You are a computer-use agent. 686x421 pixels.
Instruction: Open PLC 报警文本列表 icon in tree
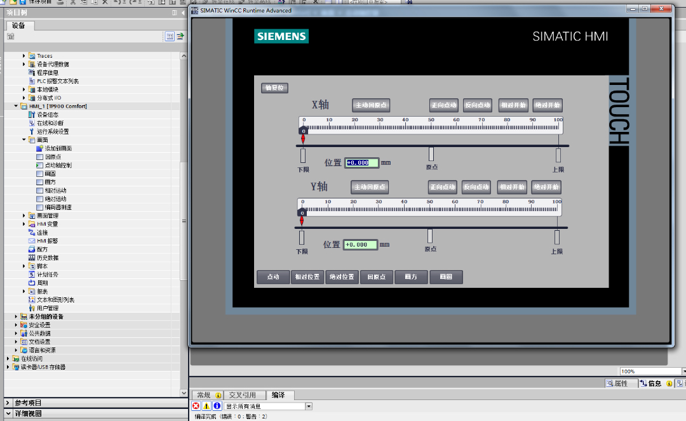pyautogui.click(x=32, y=81)
